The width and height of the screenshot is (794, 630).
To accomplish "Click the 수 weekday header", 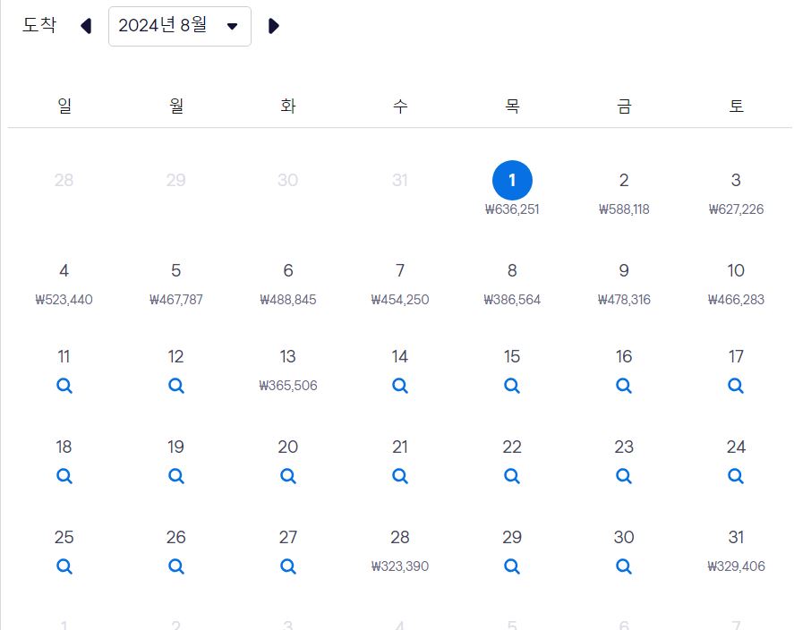I will pos(400,106).
